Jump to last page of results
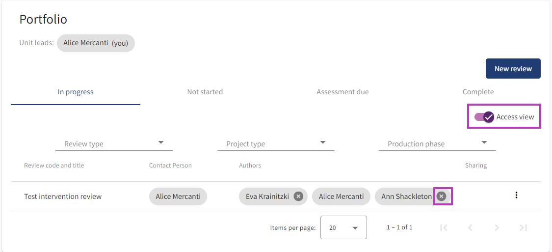The height and width of the screenshot is (252, 552). click(x=524, y=227)
